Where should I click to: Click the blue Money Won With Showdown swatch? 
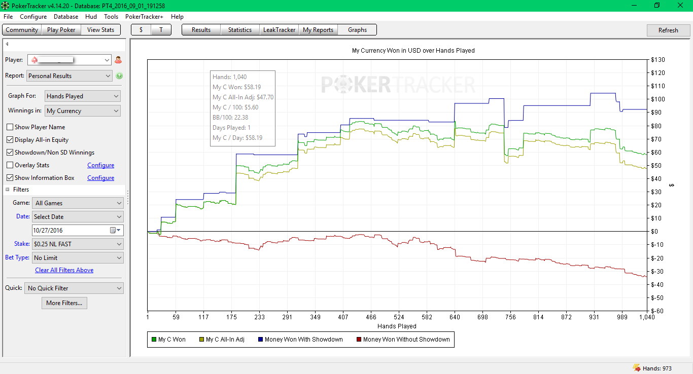click(260, 340)
